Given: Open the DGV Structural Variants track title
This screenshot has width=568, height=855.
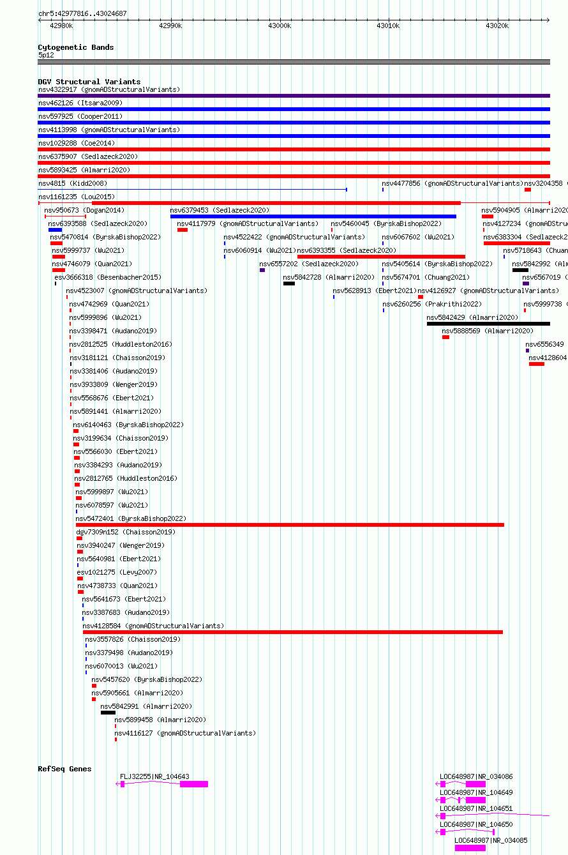Looking at the screenshot, I should 89,82.
